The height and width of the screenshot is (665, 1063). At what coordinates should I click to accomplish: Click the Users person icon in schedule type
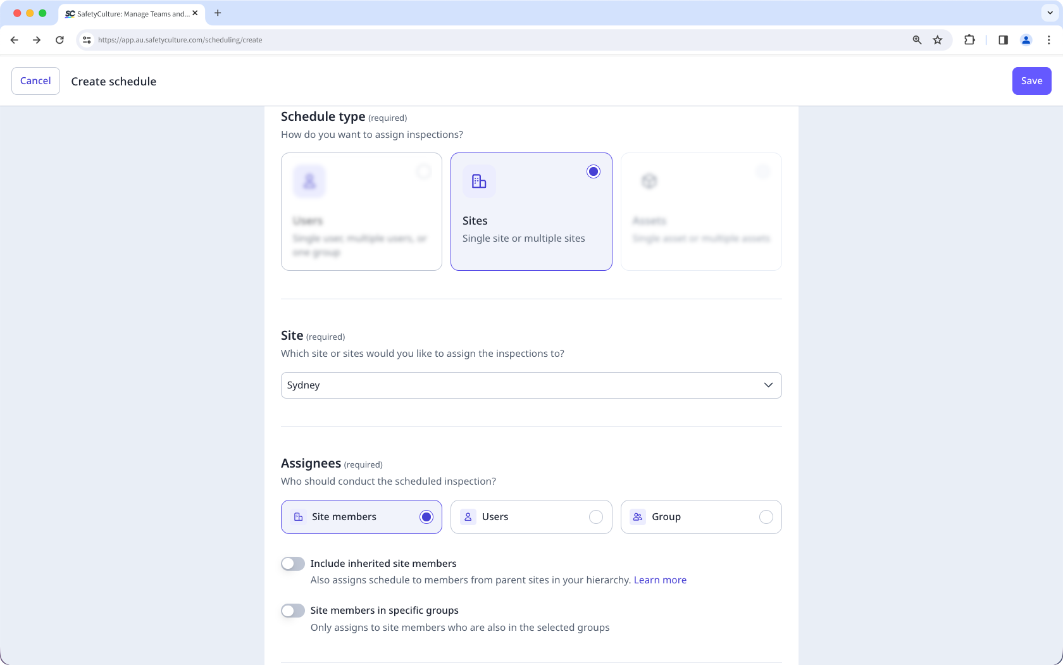point(309,182)
